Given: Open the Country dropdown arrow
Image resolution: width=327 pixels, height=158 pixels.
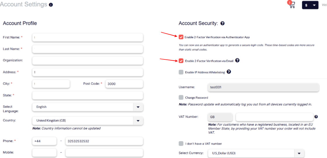Looking at the screenshot, I should tap(138, 121).
